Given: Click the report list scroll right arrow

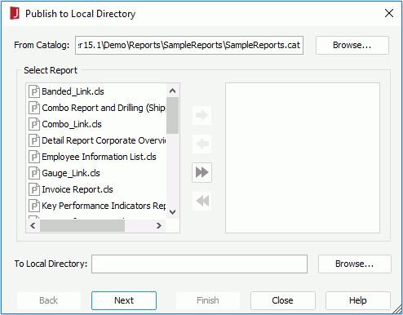Looking at the screenshot, I should [x=159, y=226].
